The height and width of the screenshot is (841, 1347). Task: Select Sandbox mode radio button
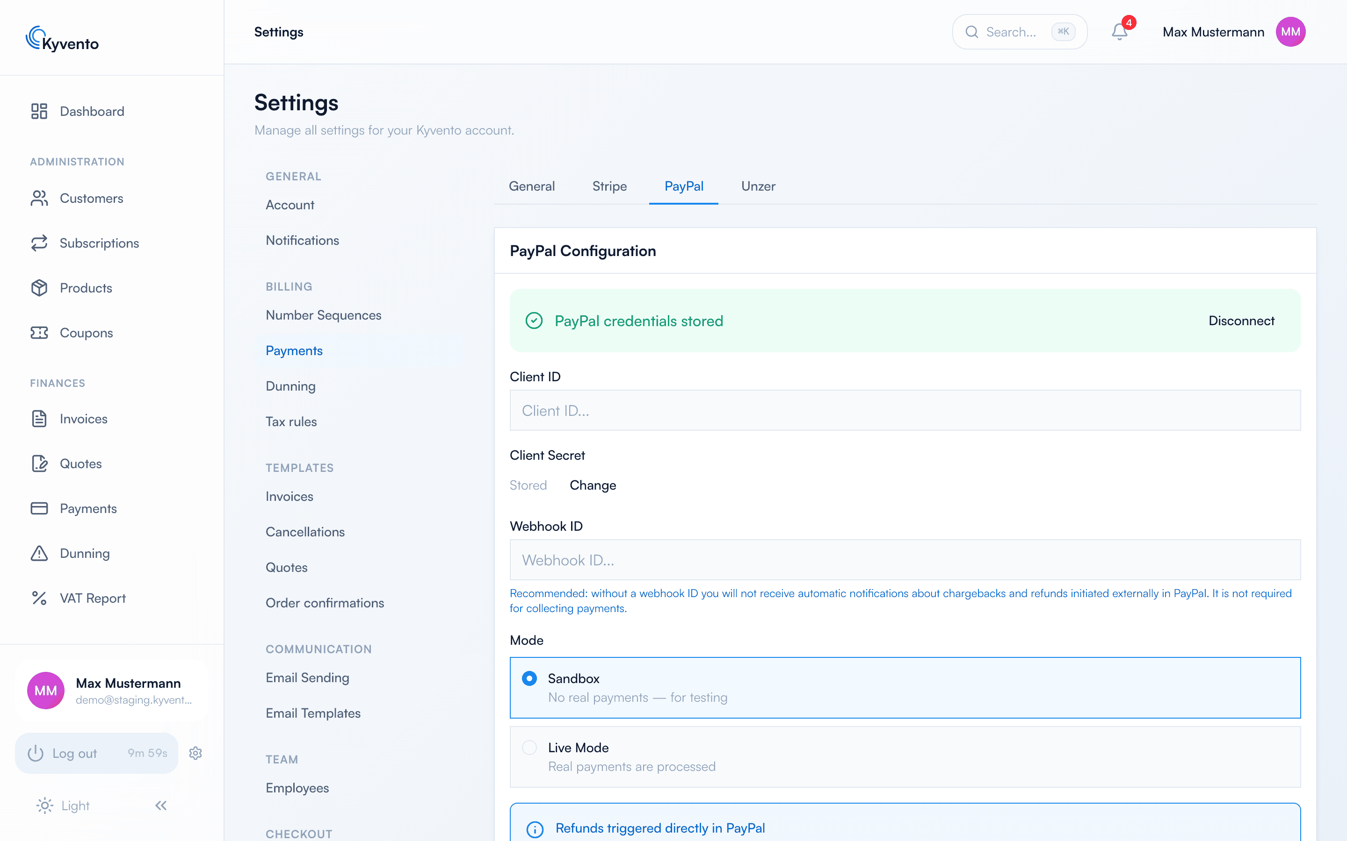pos(529,678)
